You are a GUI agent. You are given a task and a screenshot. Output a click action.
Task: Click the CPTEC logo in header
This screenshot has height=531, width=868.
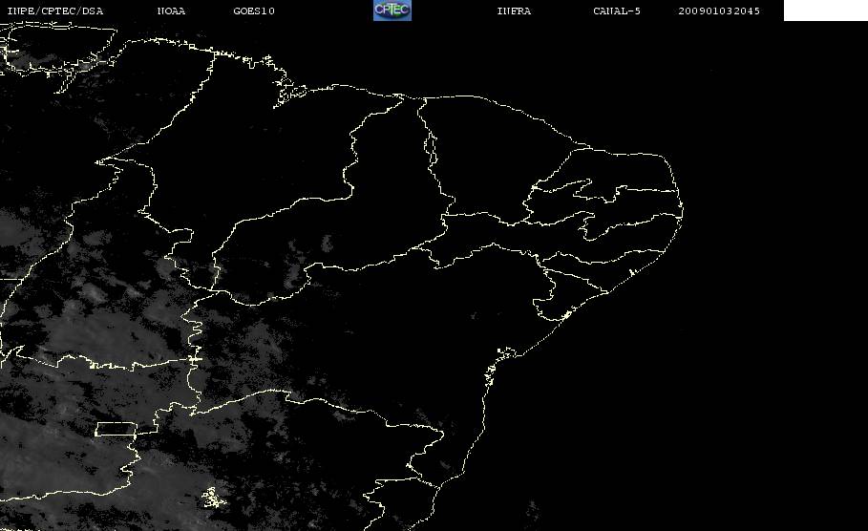[392, 11]
